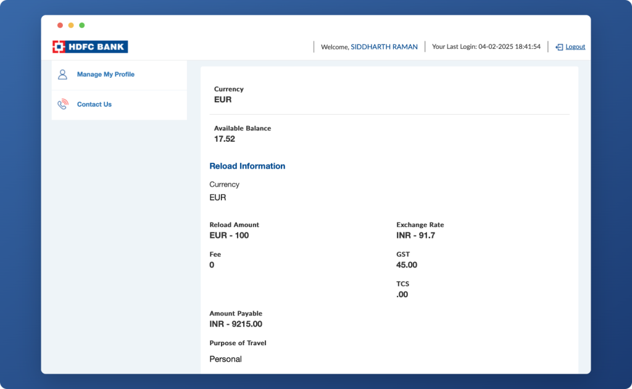Select the name SIDDHARTH RAMAN
This screenshot has height=389, width=632.
pos(383,46)
